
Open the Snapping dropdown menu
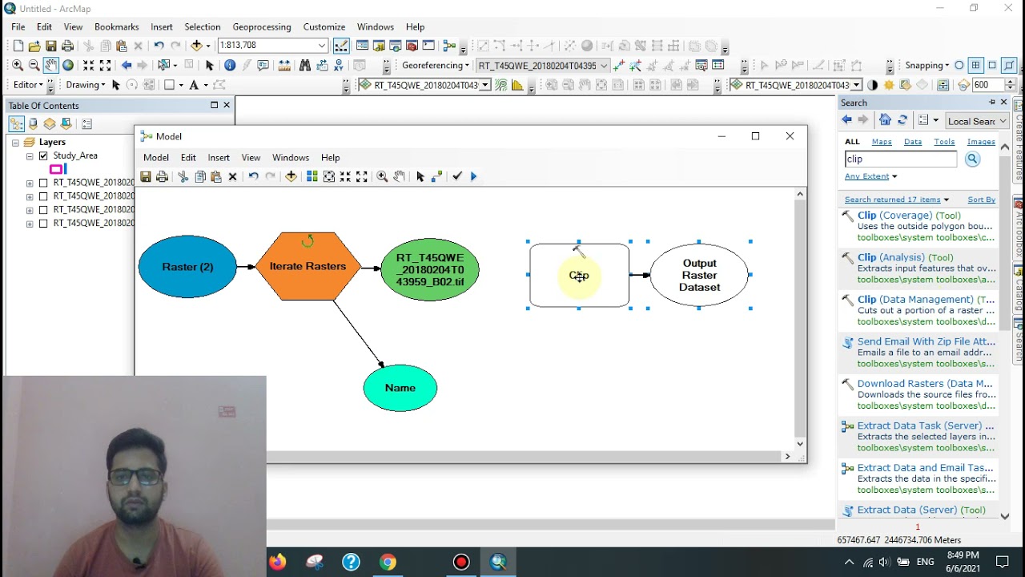pos(927,65)
